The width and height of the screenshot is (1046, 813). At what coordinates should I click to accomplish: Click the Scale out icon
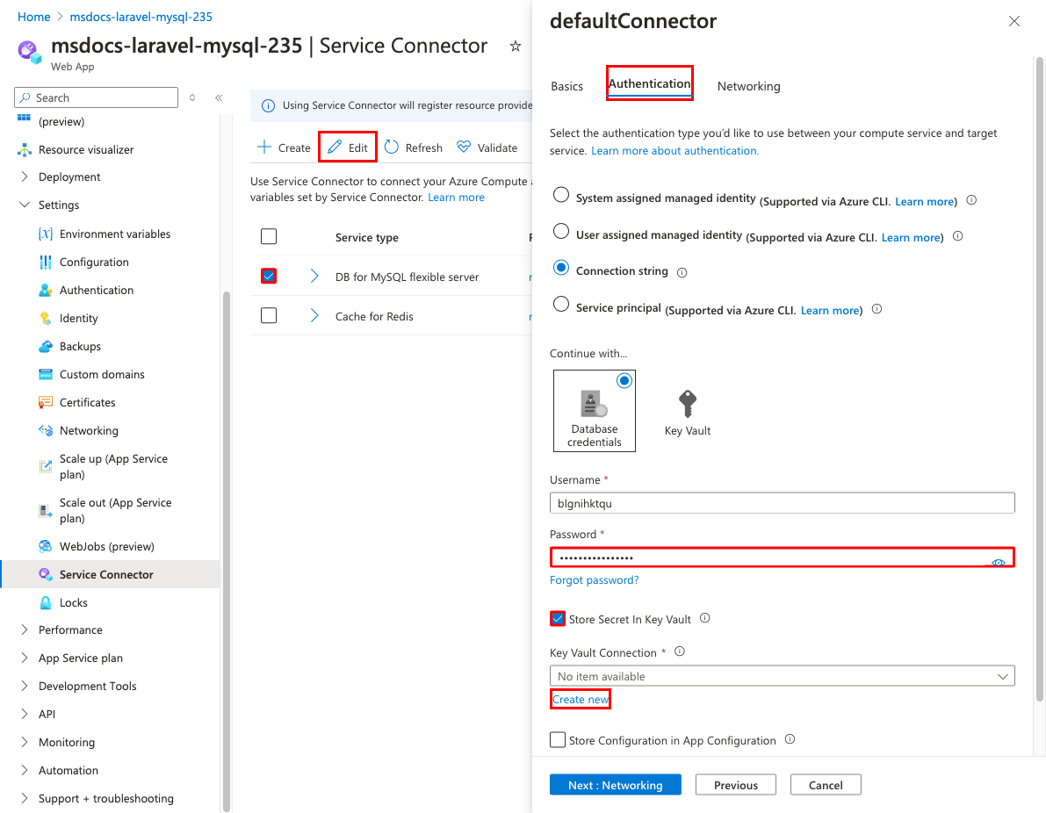click(46, 511)
